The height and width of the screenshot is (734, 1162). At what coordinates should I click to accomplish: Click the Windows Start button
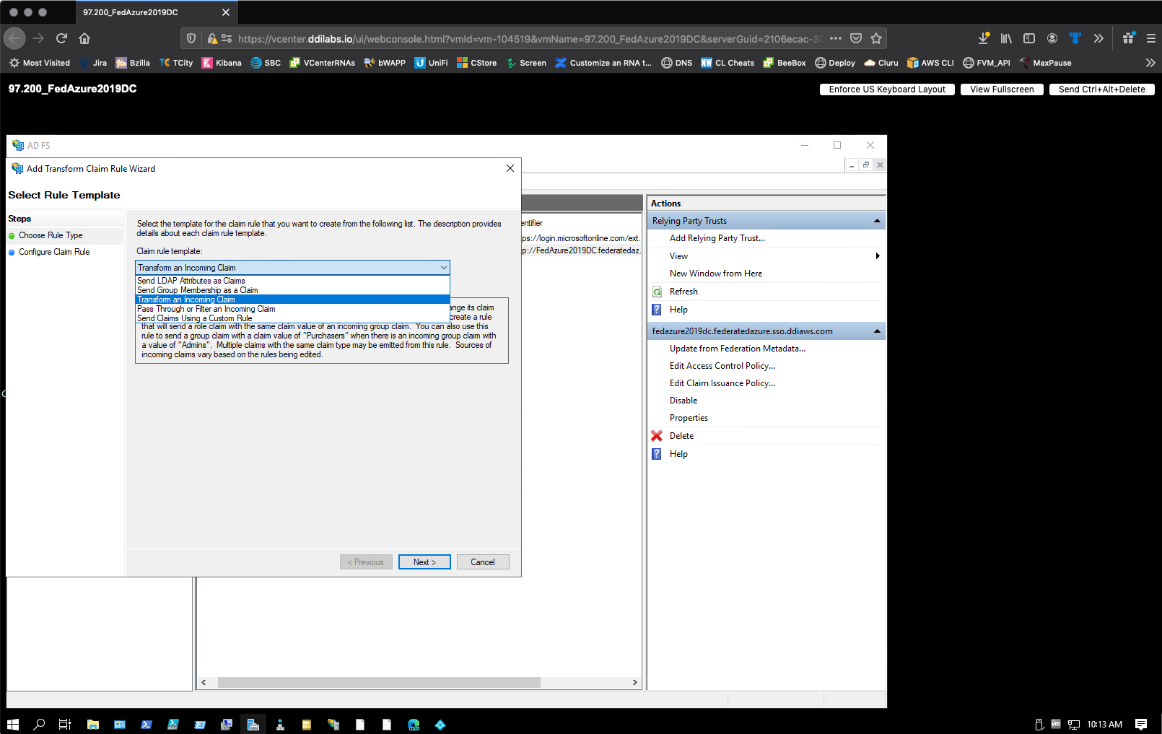12,725
